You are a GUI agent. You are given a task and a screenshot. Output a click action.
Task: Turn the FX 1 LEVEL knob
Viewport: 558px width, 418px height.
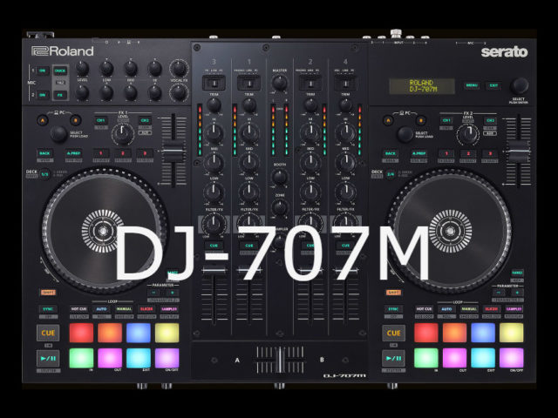click(x=123, y=133)
